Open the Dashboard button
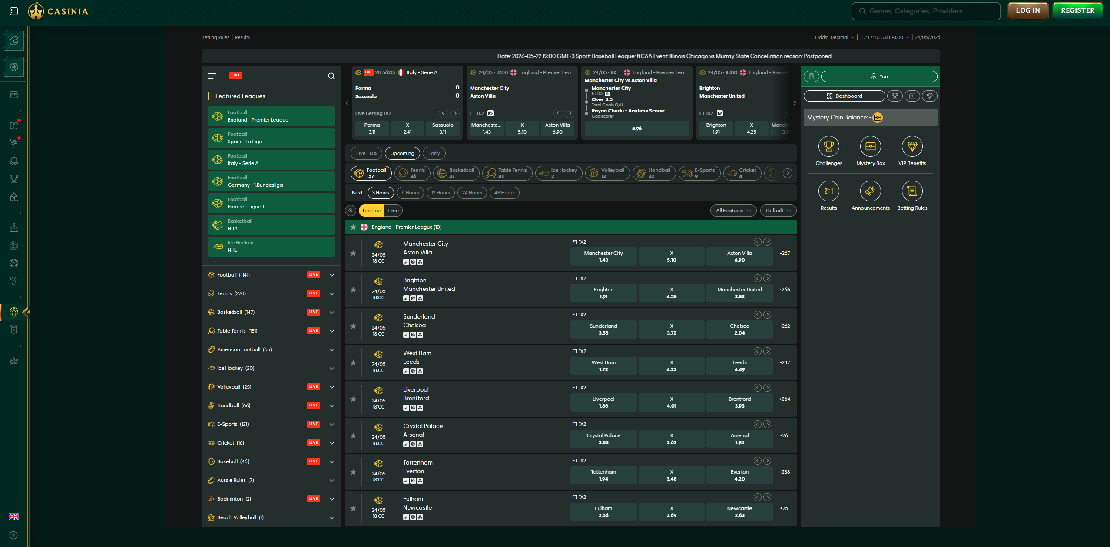1110x547 pixels. point(844,96)
